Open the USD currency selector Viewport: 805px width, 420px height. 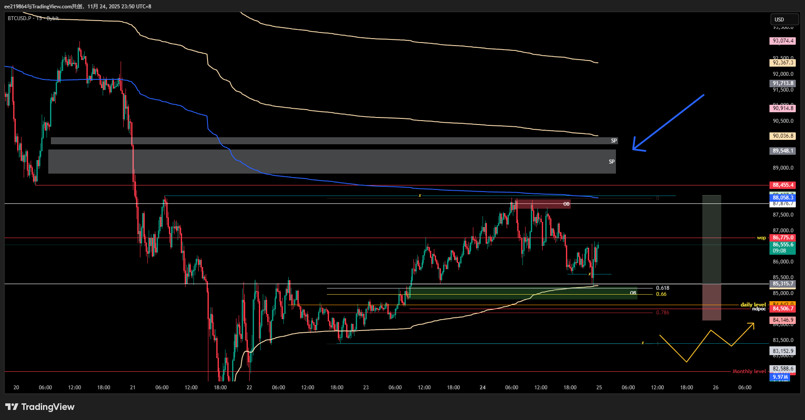coord(784,19)
